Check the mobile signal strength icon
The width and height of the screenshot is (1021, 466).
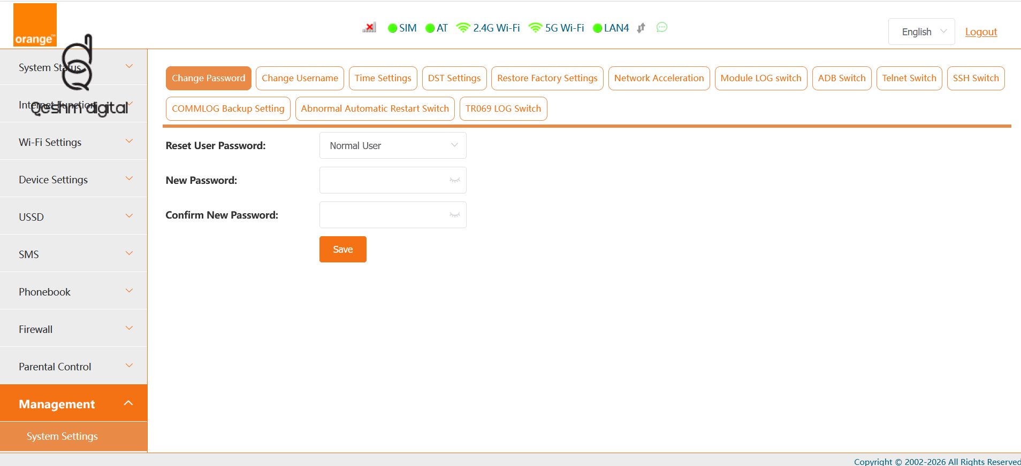pos(369,27)
